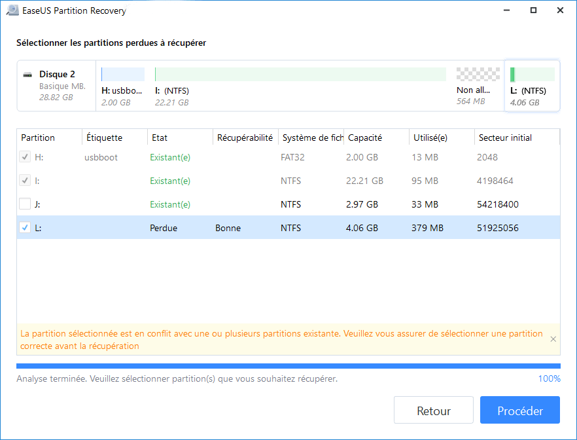Maximize the EaseUS Partition Recovery window
577x440 pixels.
(533, 10)
